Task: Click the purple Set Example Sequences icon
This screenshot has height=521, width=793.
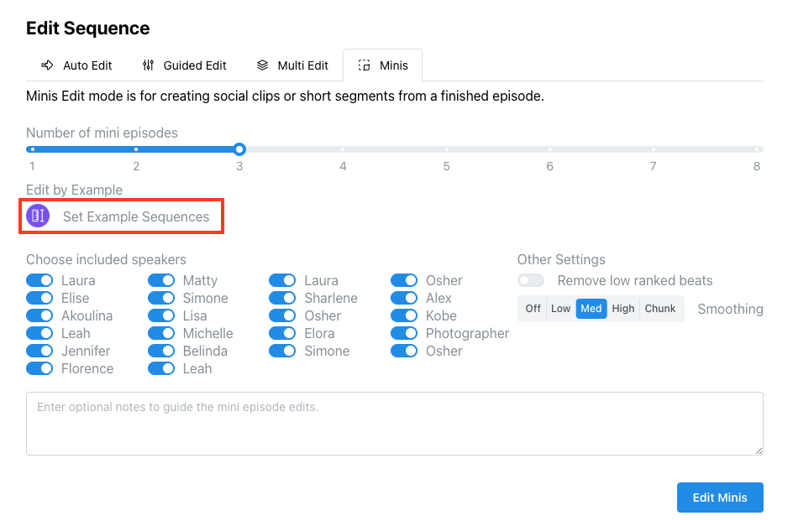Action: click(38, 216)
